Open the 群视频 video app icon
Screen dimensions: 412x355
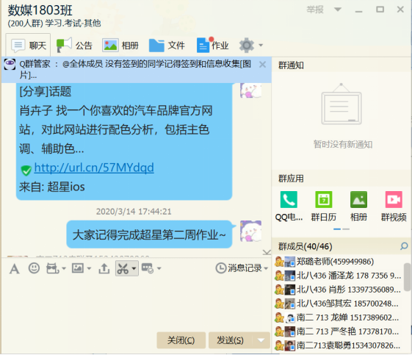(394, 200)
